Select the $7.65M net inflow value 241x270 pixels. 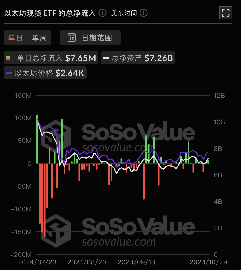point(81,58)
